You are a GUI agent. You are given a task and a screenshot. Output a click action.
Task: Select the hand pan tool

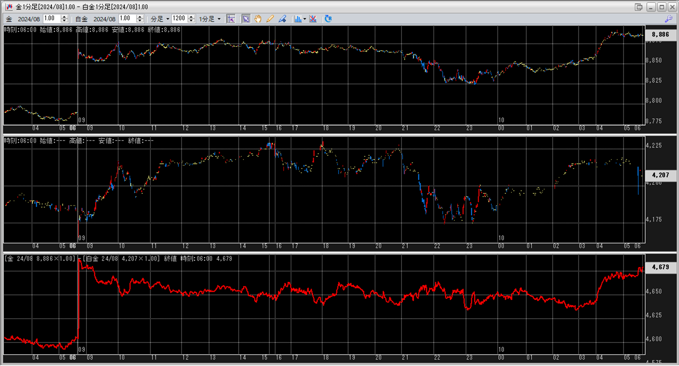click(258, 19)
